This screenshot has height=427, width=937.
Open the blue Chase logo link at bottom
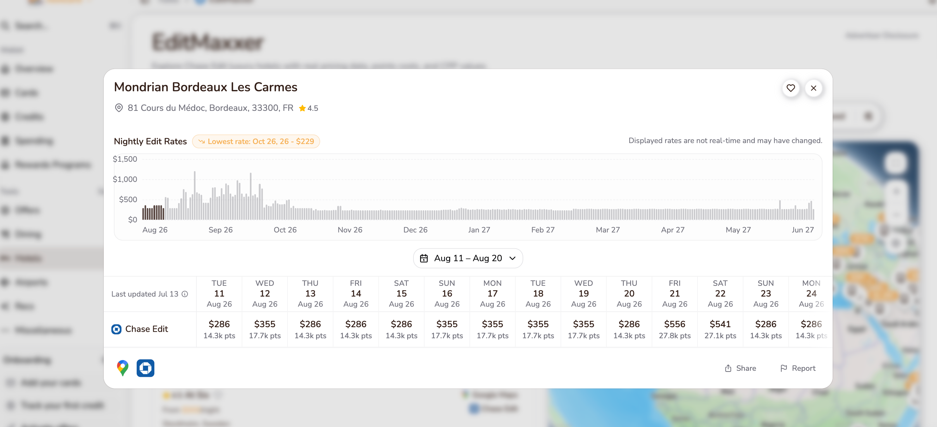click(x=146, y=368)
